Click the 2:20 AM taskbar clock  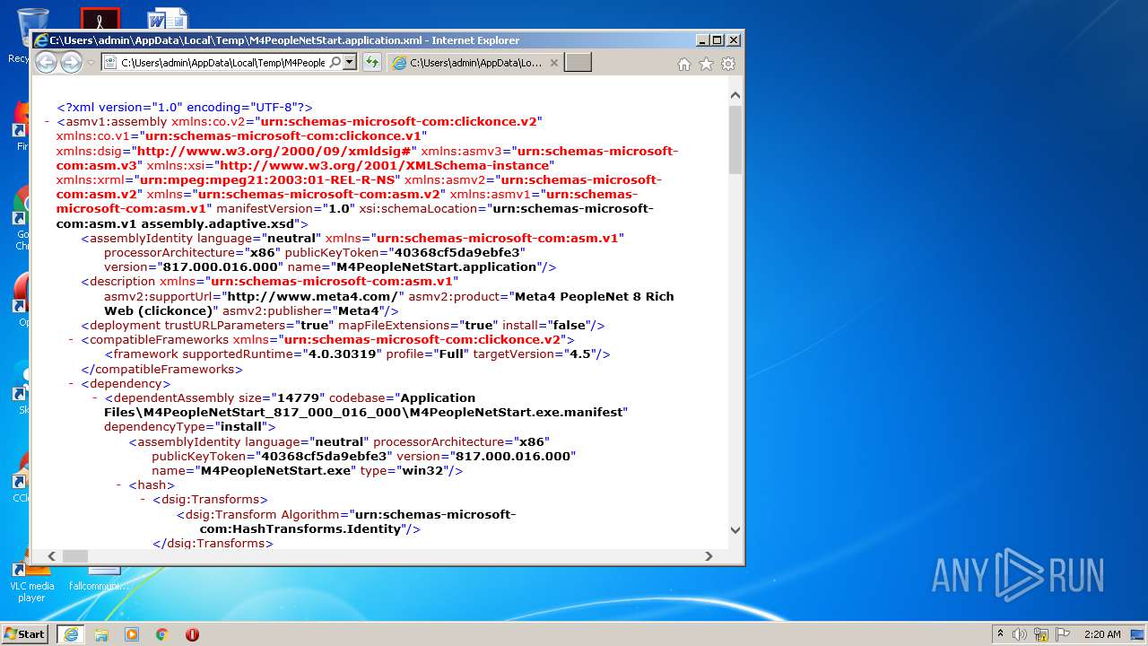tap(1102, 633)
